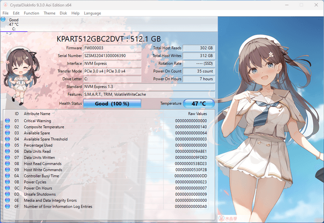The height and width of the screenshot is (223, 324).
Task: Open the Edit menu
Action: [x=16, y=13]
